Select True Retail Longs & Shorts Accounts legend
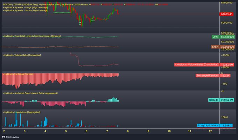Image resolution: width=238 pixels, height=140 pixels. click(32, 36)
